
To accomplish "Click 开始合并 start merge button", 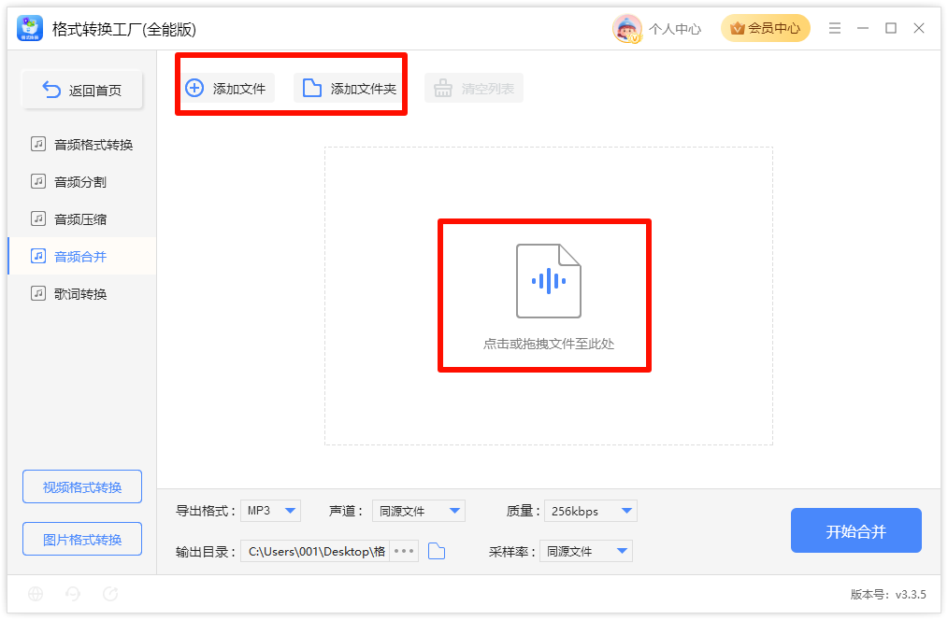I will (x=856, y=530).
